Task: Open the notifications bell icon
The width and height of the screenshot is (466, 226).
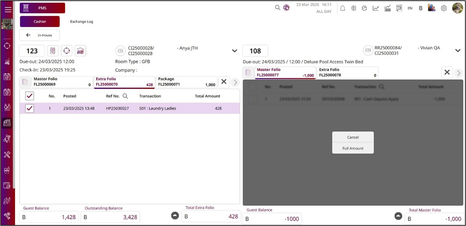Action: pos(342,8)
